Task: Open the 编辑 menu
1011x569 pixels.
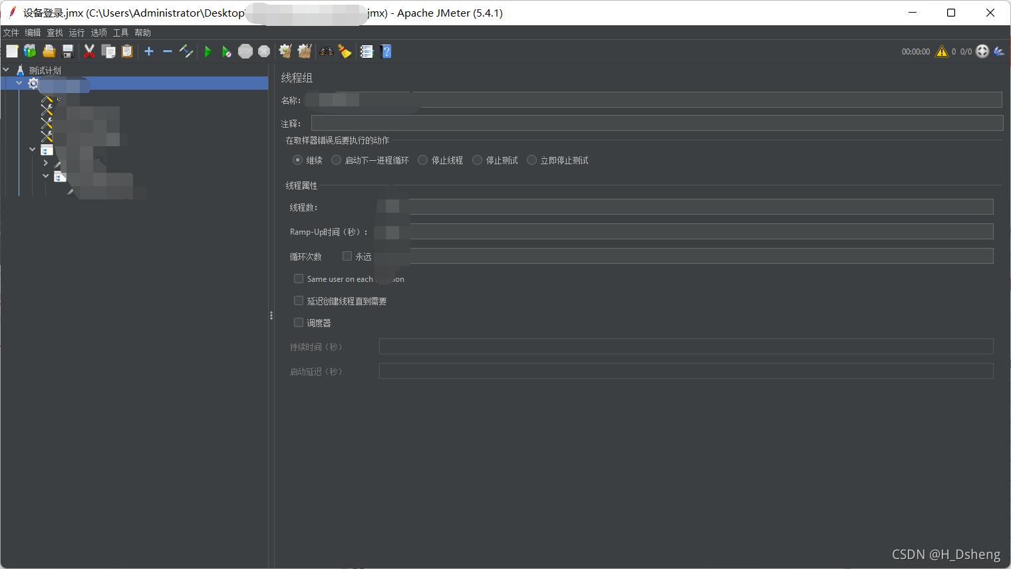Action: click(33, 33)
